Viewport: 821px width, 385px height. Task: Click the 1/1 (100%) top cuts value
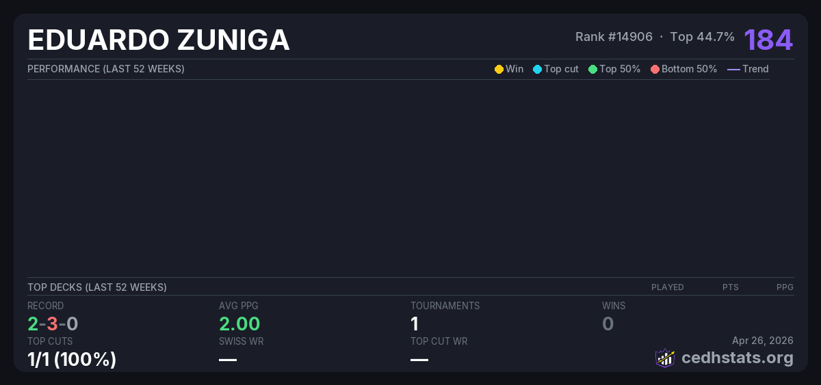click(x=72, y=359)
